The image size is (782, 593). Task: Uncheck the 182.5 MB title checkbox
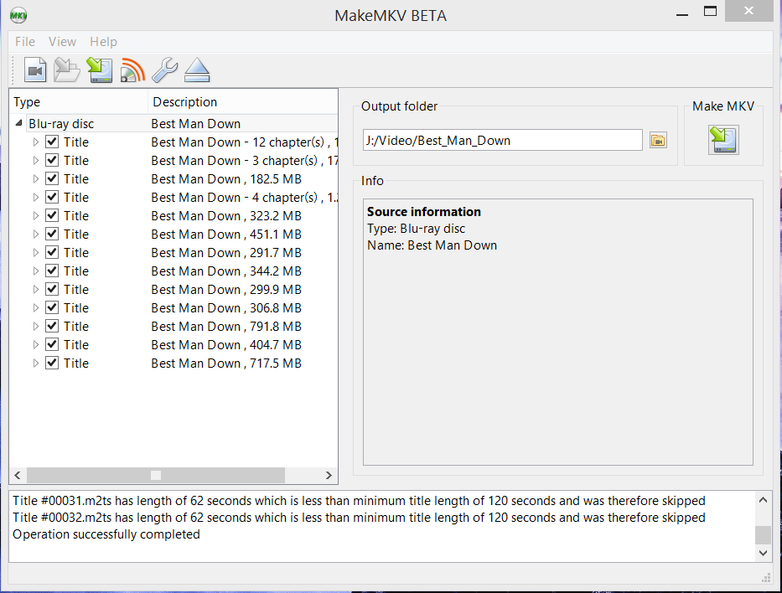52,179
